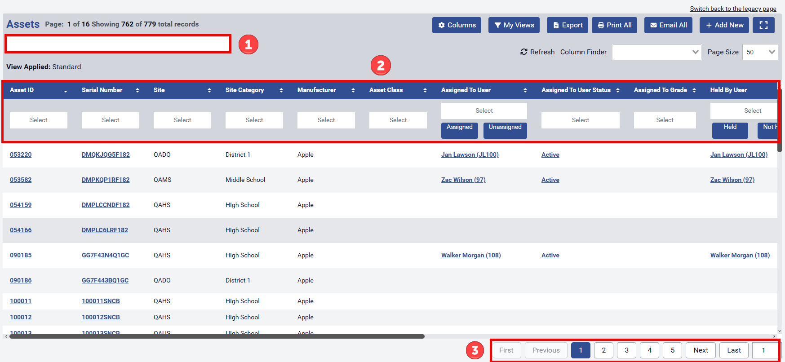The width and height of the screenshot is (785, 362).
Task: Sort by Asset Class column arrows
Action: (x=425, y=90)
